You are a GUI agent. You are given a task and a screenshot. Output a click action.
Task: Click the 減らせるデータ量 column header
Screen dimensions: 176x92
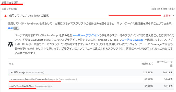click(x=165, y=64)
